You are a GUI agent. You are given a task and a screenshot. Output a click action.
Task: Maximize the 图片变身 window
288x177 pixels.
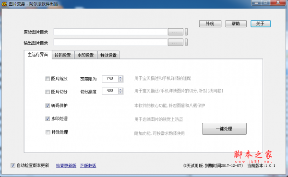click(265, 3)
